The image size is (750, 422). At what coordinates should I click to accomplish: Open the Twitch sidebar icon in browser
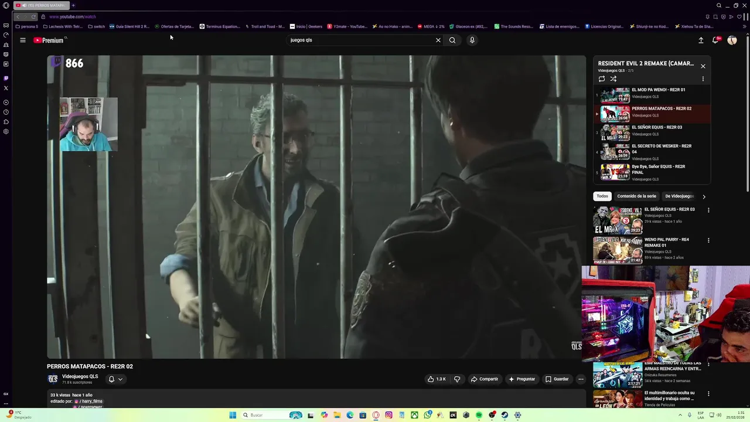6,78
